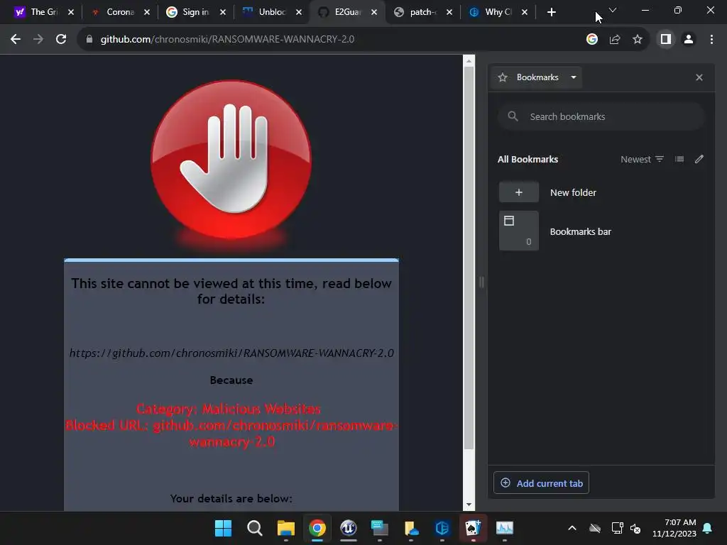Image resolution: width=727 pixels, height=545 pixels.
Task: Open the Bookmarks bar folder
Action: pos(601,231)
